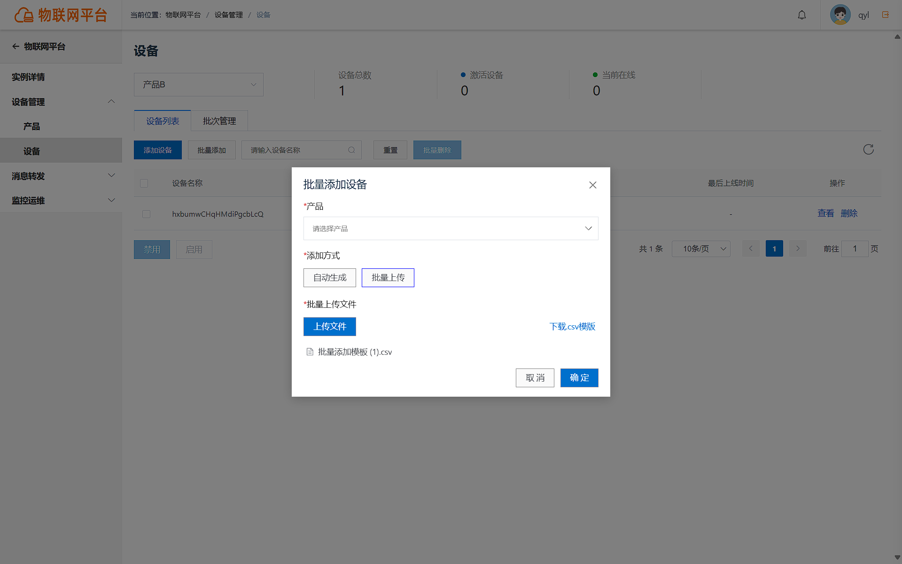Click the 取消 button in dialog
Screen dimensions: 902x564
pos(535,378)
